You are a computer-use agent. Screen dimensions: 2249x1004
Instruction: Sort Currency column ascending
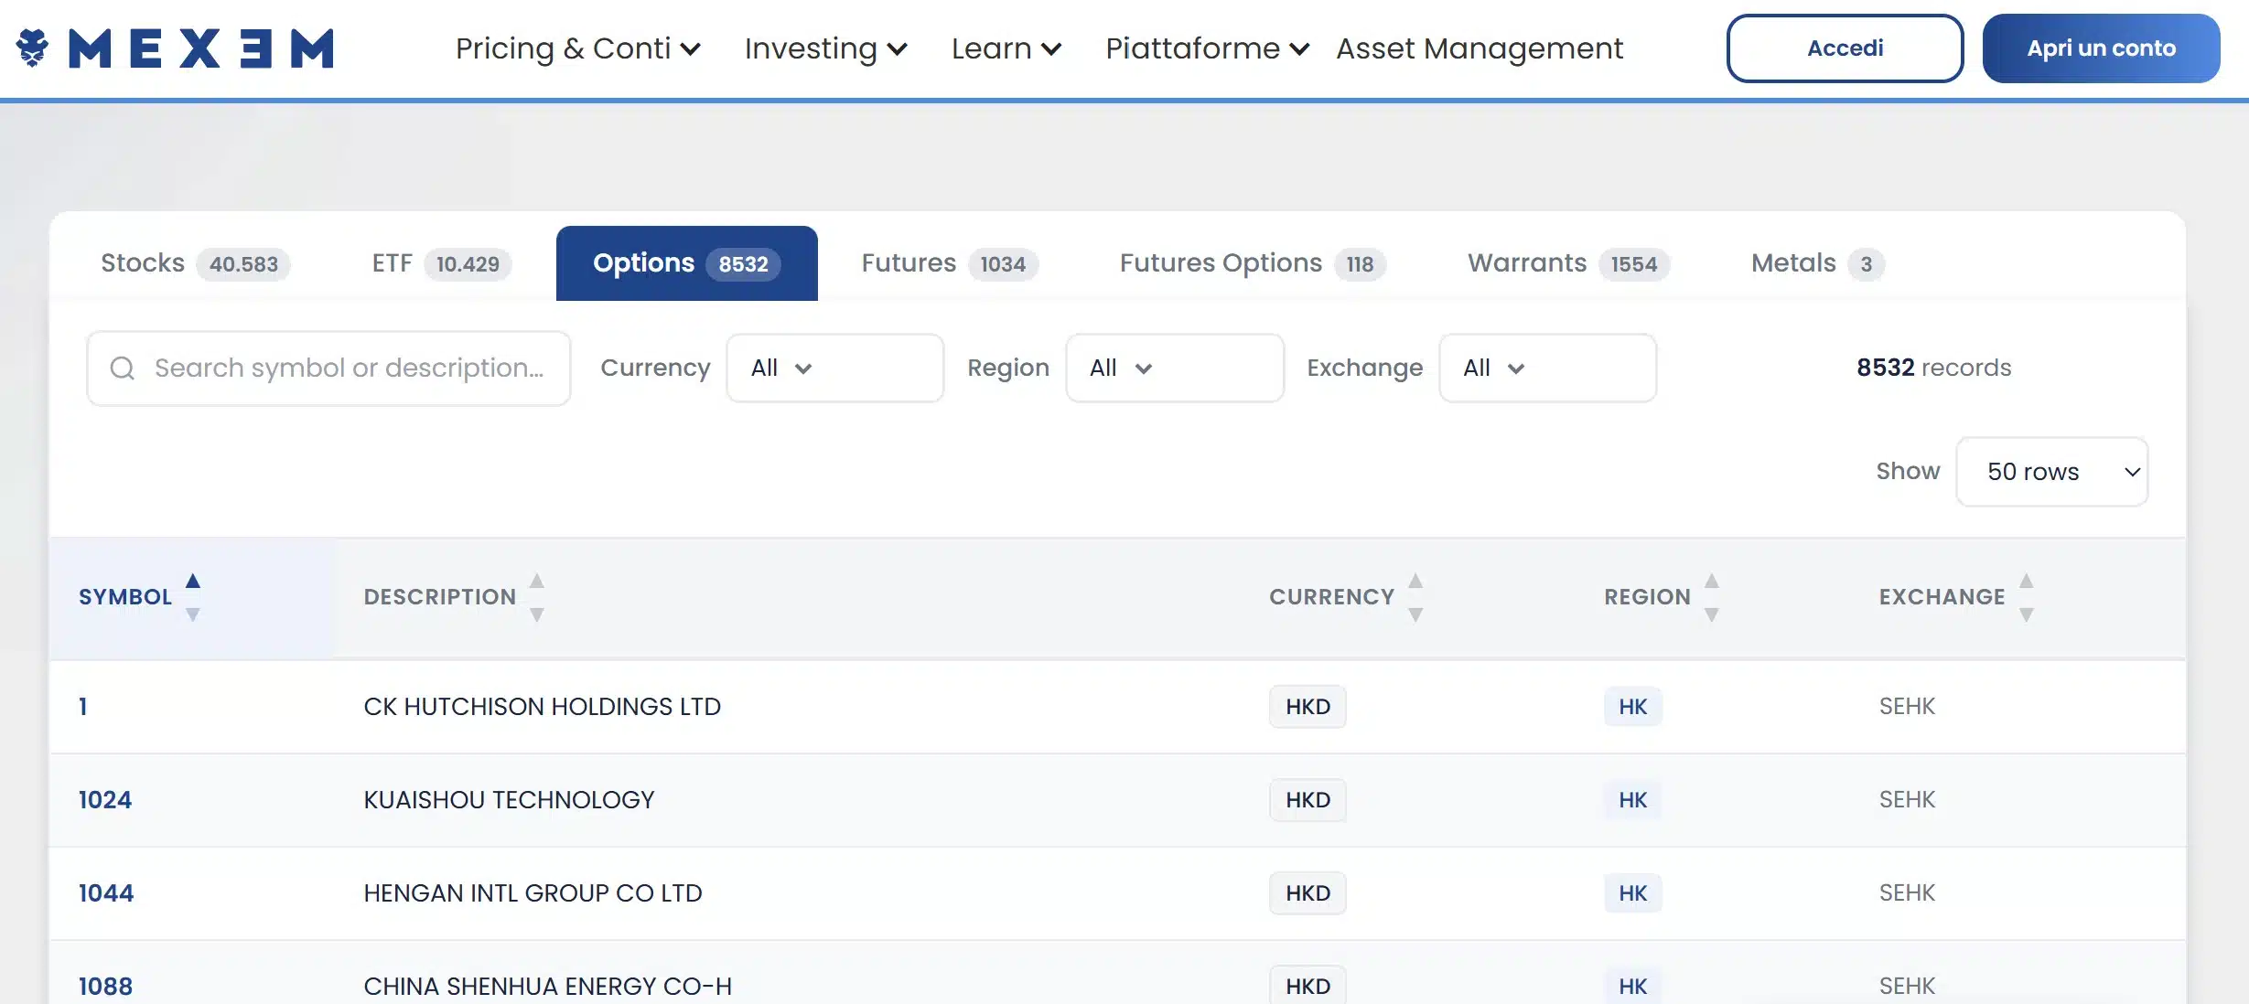tap(1416, 582)
